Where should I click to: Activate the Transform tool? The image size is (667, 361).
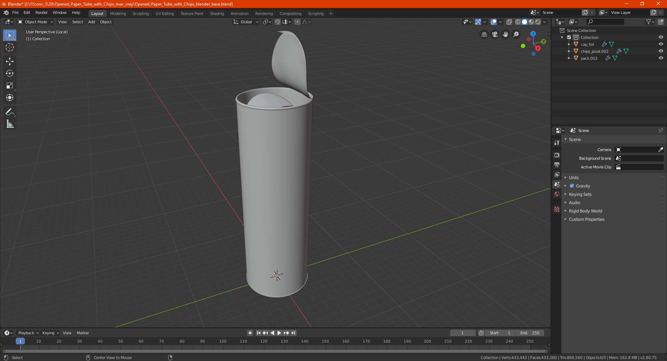[x=10, y=98]
